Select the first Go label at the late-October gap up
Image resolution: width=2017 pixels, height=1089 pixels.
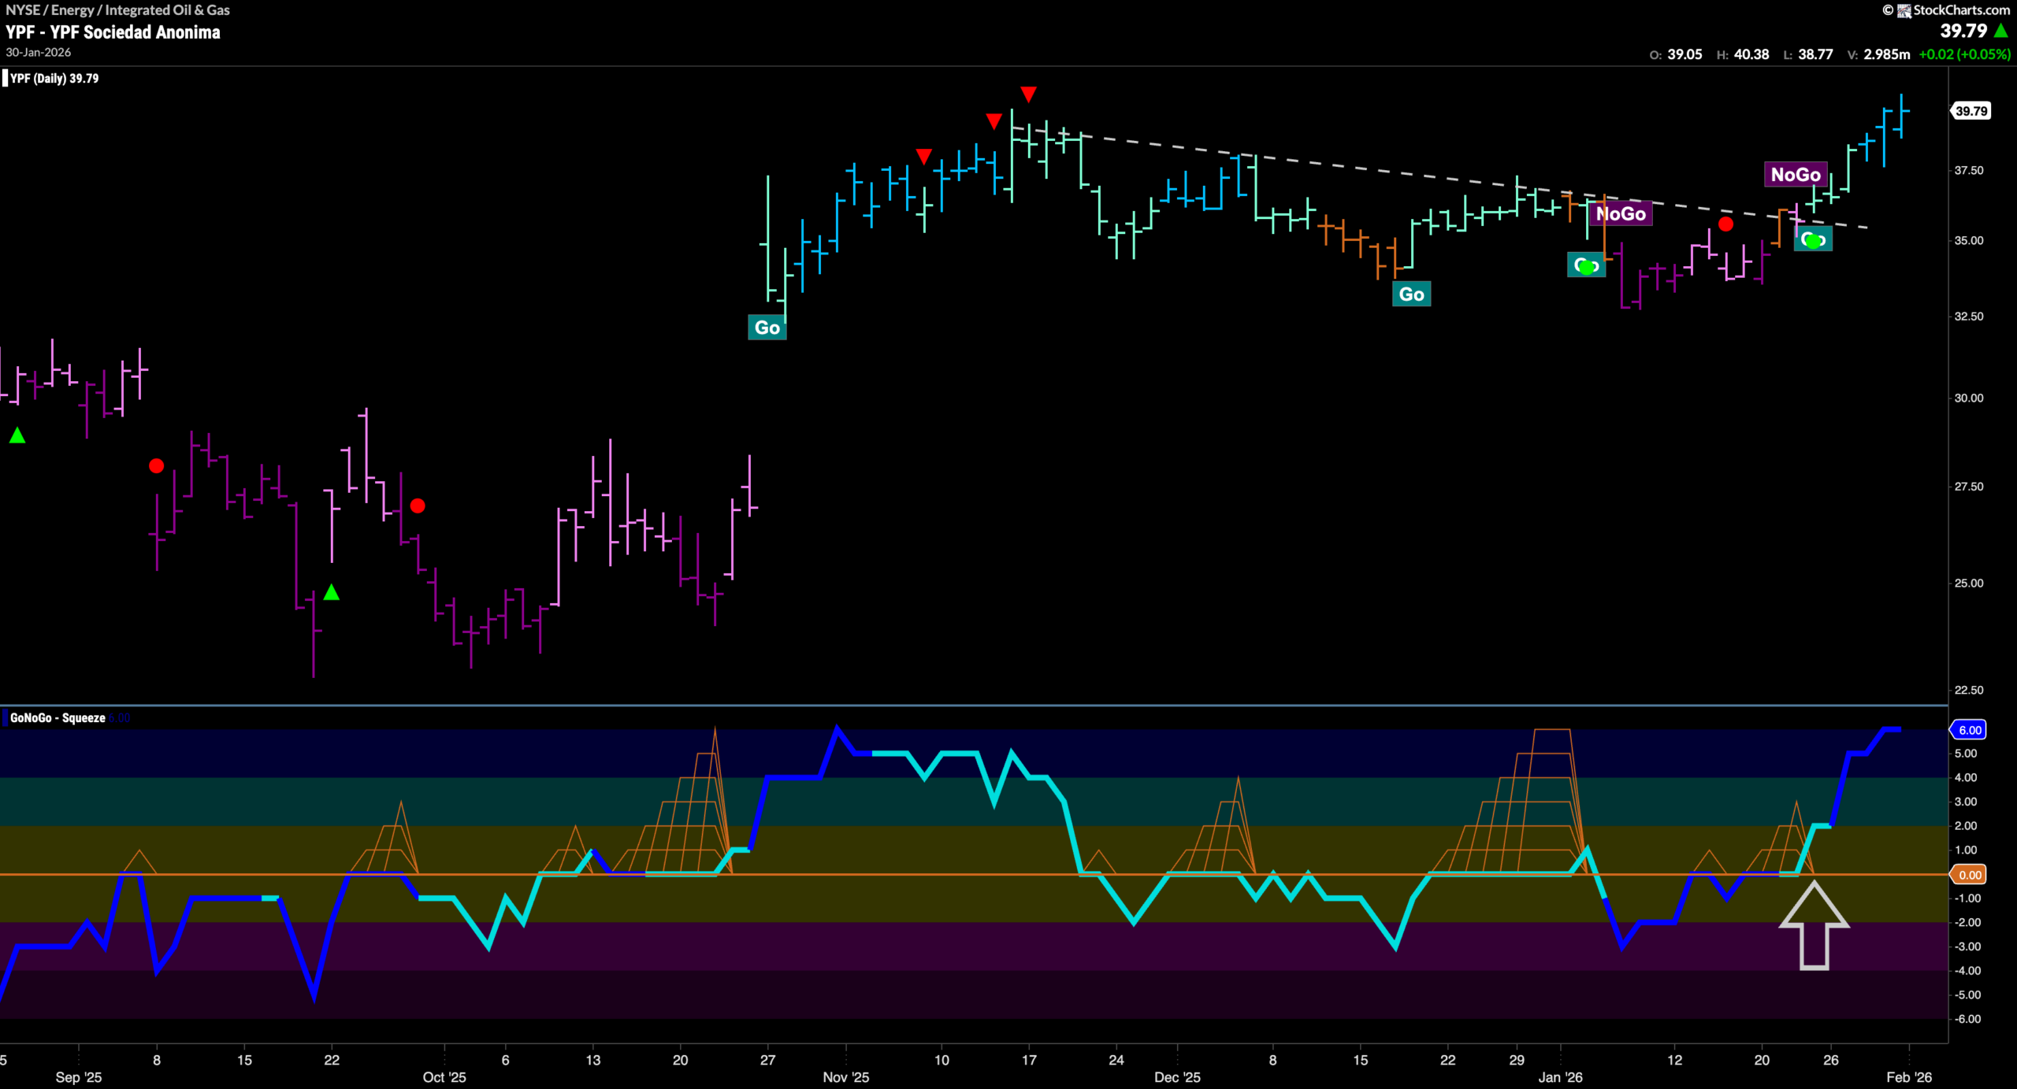pos(767,328)
